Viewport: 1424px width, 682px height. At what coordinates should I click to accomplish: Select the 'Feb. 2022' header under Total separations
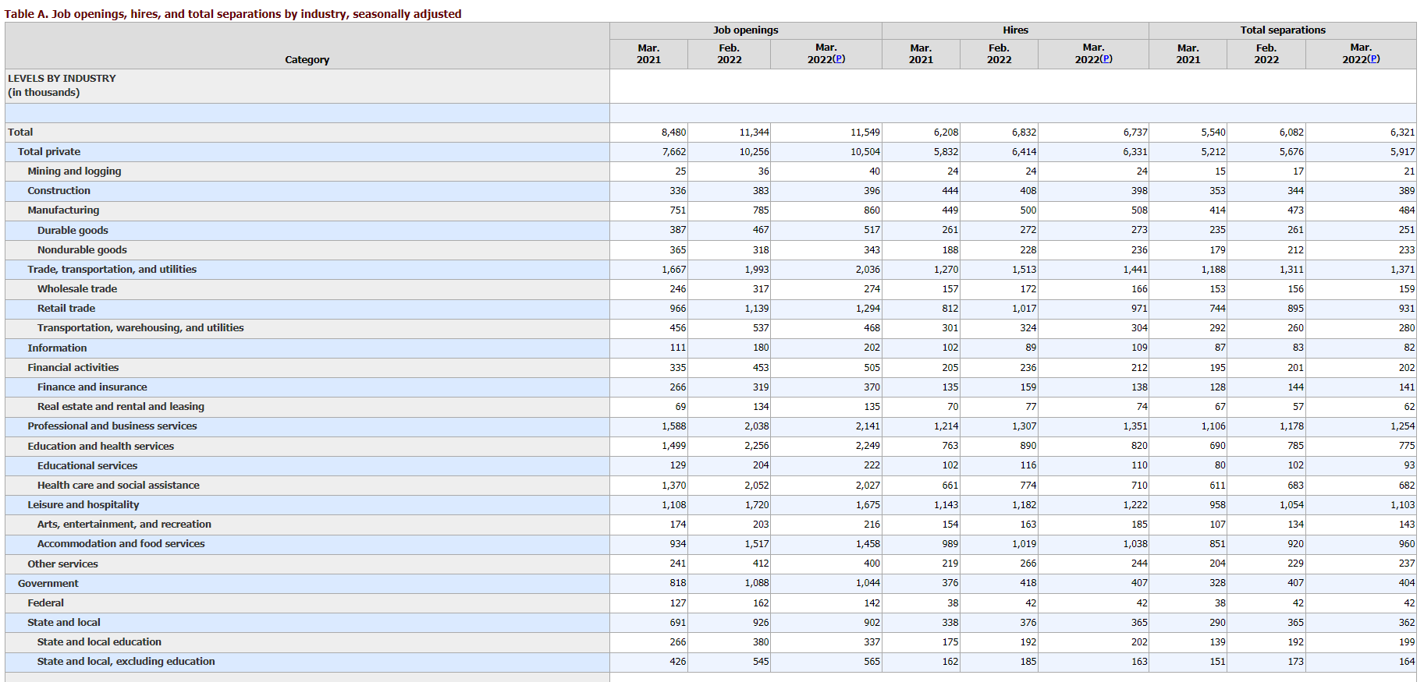(x=1266, y=54)
